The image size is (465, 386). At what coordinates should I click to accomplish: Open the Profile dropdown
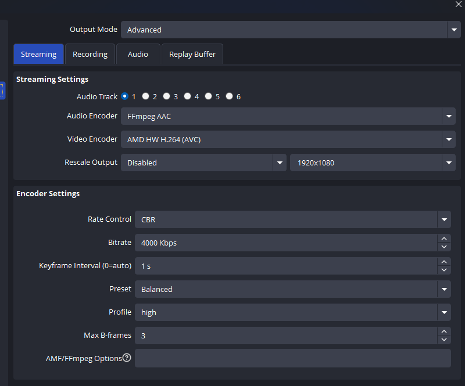click(x=293, y=312)
